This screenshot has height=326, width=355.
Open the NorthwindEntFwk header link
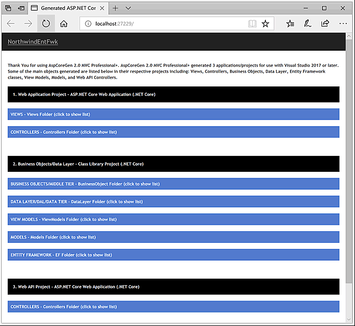click(33, 42)
